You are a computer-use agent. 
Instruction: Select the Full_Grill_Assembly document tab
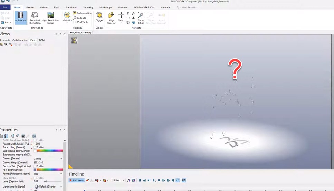click(x=81, y=32)
